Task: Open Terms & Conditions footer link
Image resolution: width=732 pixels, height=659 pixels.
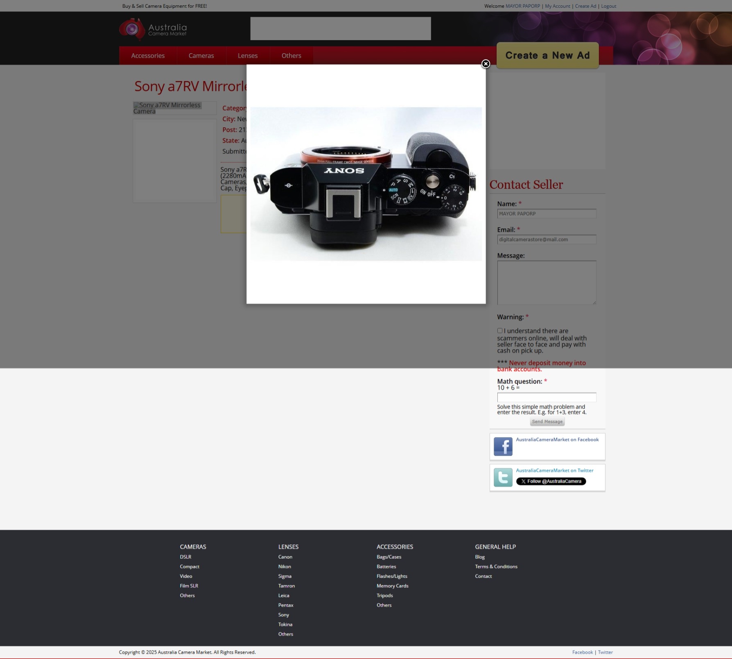Action: click(x=496, y=566)
